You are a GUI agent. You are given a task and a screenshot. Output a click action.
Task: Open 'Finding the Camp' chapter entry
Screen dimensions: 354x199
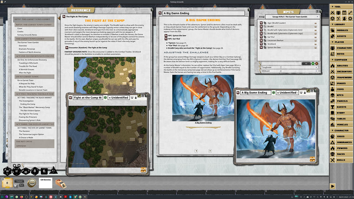coord(28,104)
